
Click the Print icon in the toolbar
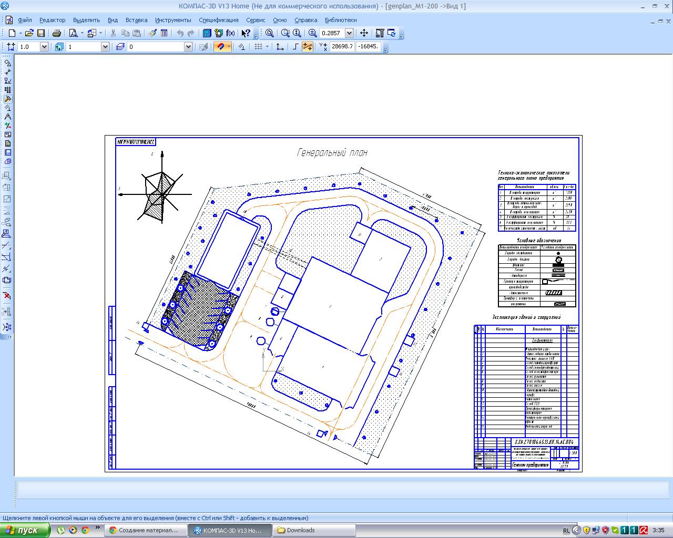click(x=56, y=33)
